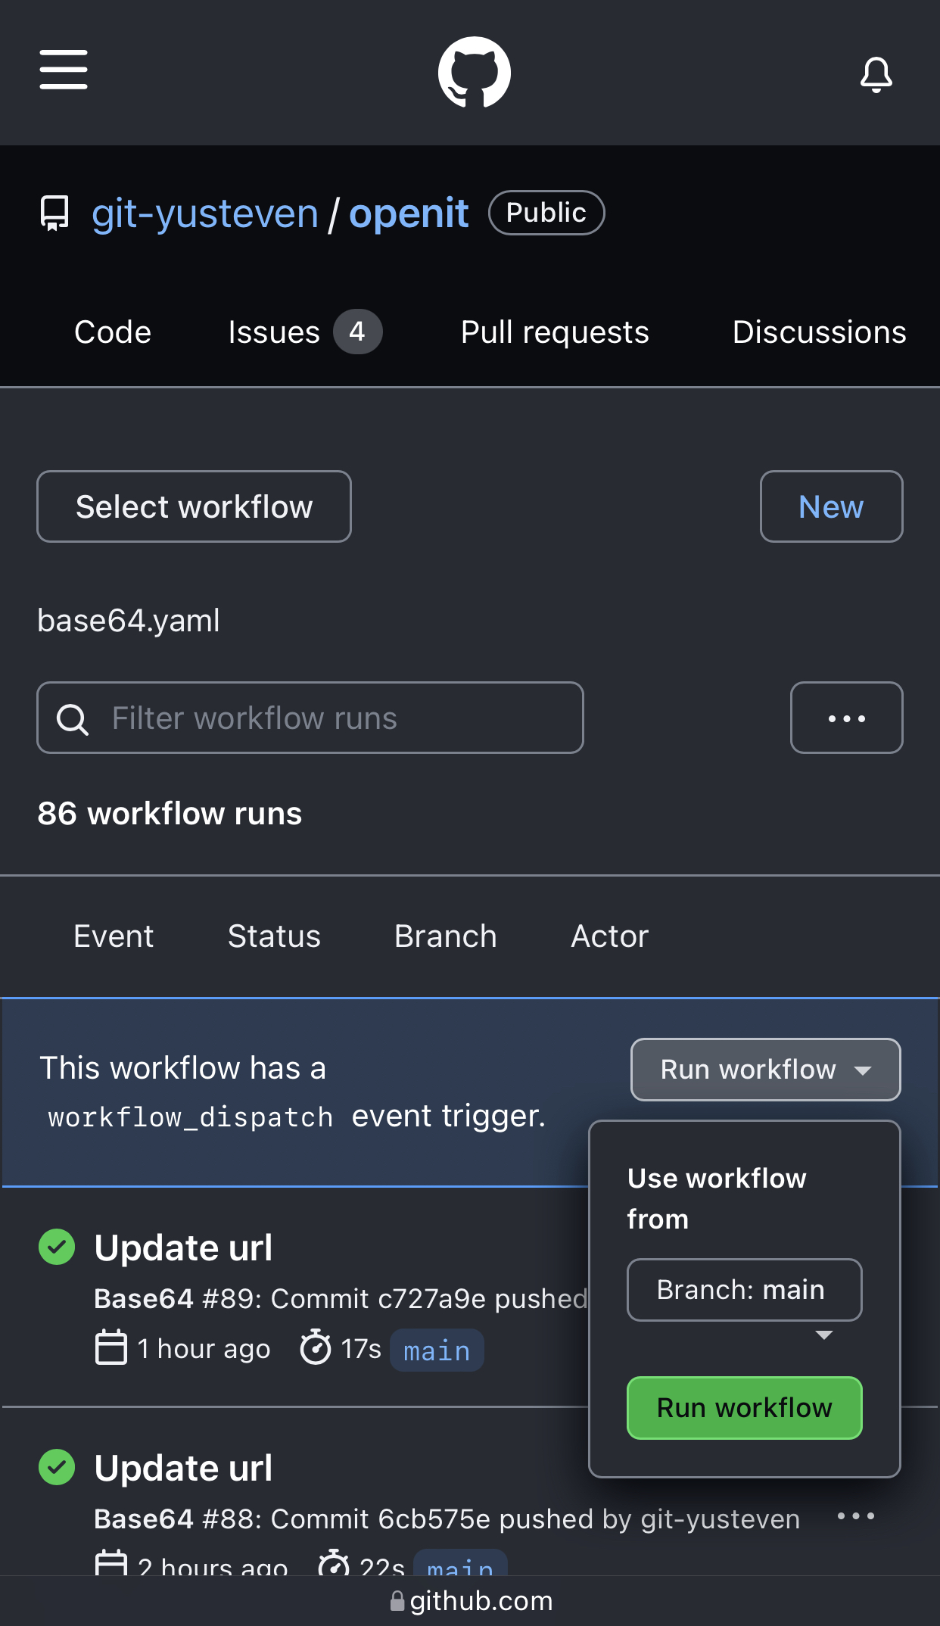Click the New workflow button
The height and width of the screenshot is (1626, 940).
coord(831,507)
